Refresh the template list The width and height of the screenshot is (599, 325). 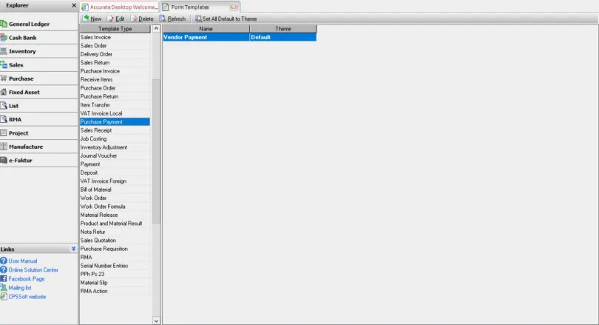click(172, 18)
